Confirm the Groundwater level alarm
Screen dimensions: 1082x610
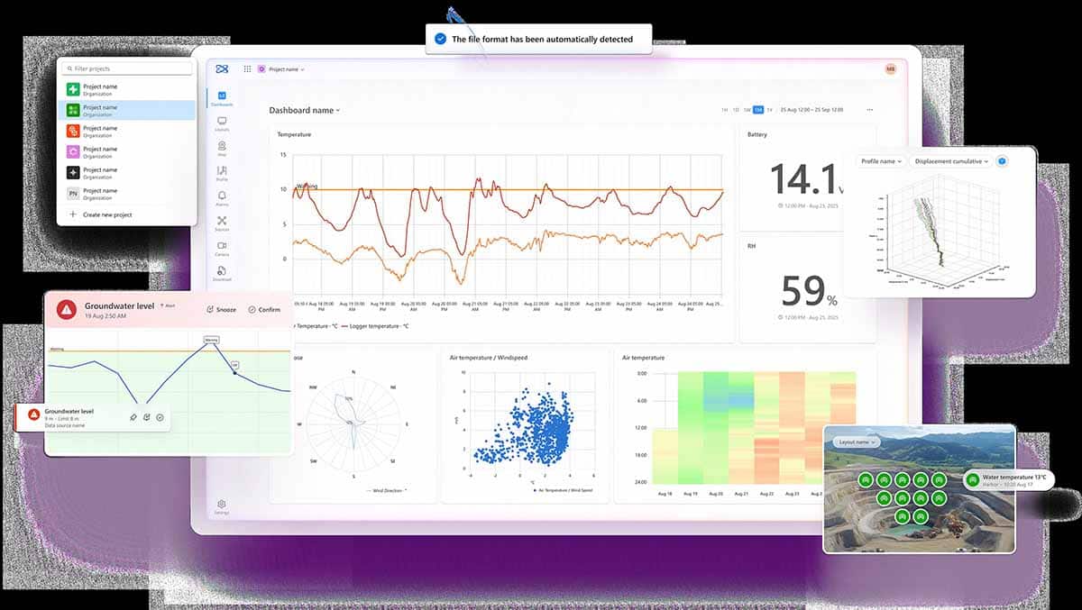pos(264,309)
